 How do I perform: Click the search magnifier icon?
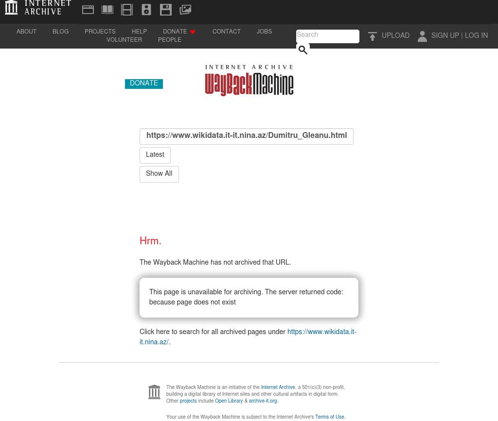point(302,50)
